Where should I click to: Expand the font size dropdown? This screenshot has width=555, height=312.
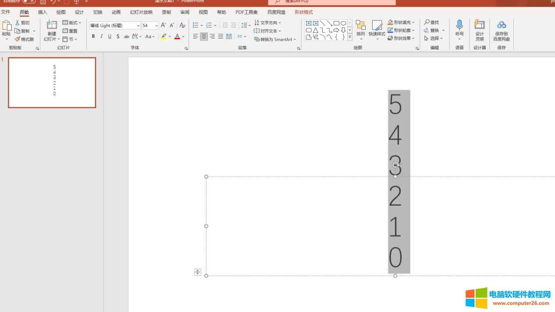pyautogui.click(x=157, y=25)
